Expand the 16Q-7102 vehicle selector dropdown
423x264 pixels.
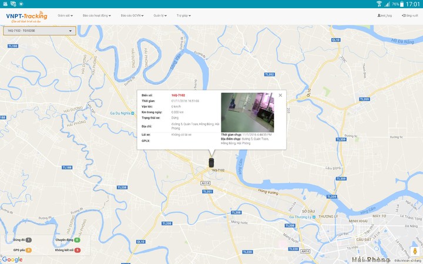point(40,31)
